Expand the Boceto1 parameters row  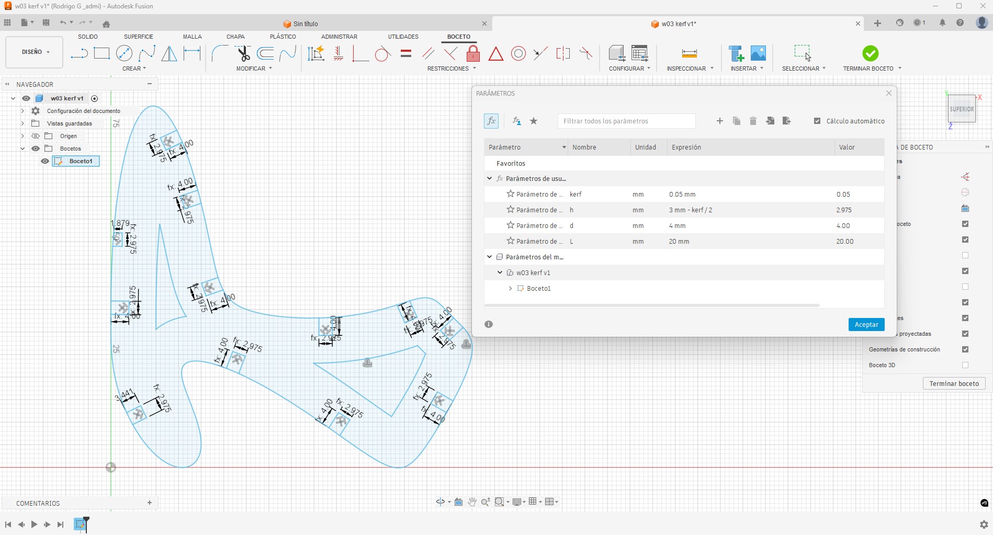510,289
